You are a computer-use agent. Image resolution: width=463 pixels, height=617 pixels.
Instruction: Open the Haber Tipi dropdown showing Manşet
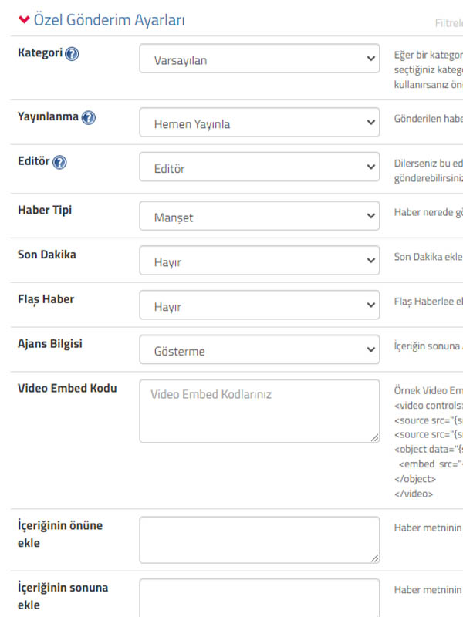click(x=259, y=216)
